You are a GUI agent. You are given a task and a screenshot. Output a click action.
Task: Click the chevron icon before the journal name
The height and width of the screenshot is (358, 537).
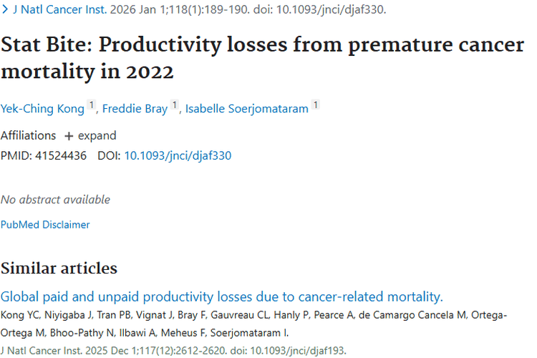point(5,11)
